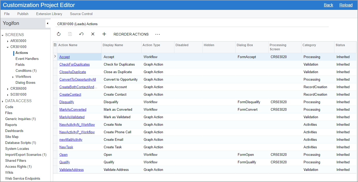Click the Reload link in header
The image size is (358, 182).
pyautogui.click(x=346, y=5)
